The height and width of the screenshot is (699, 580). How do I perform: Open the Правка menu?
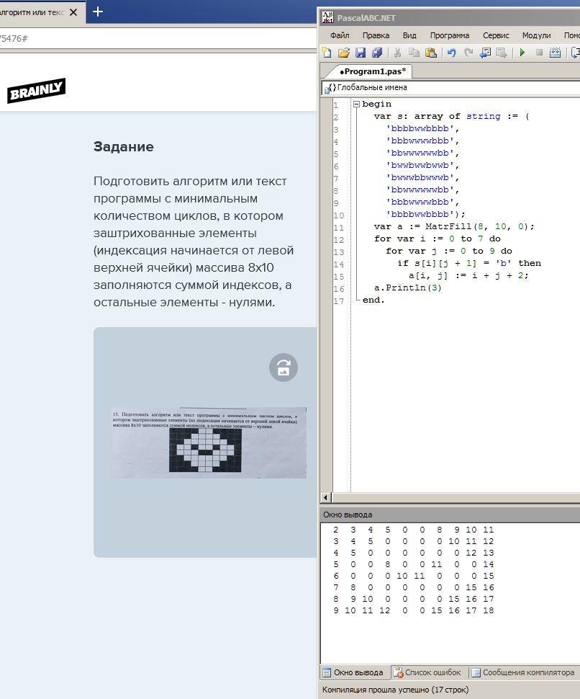click(376, 35)
